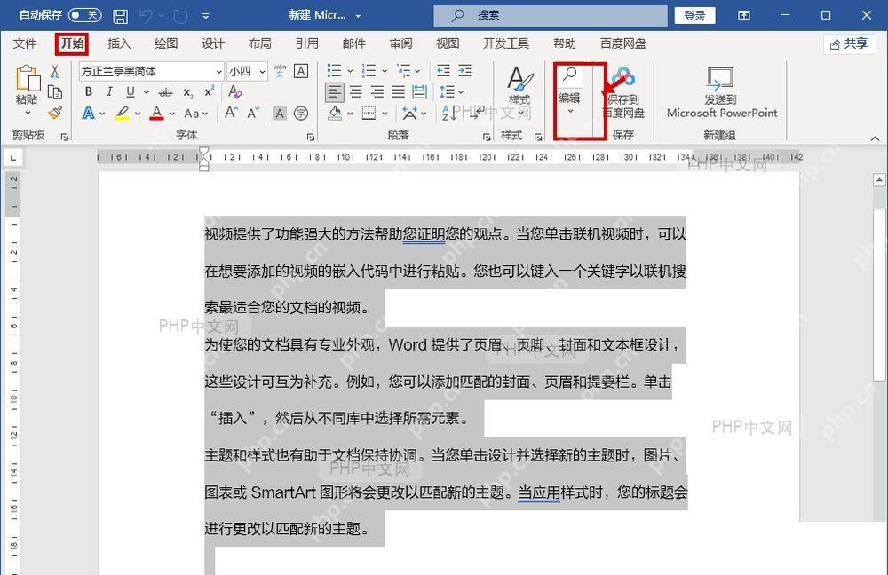Screen dimensions: 888x575
Task: Click the enclosed character 字 icon
Action: coord(301,114)
